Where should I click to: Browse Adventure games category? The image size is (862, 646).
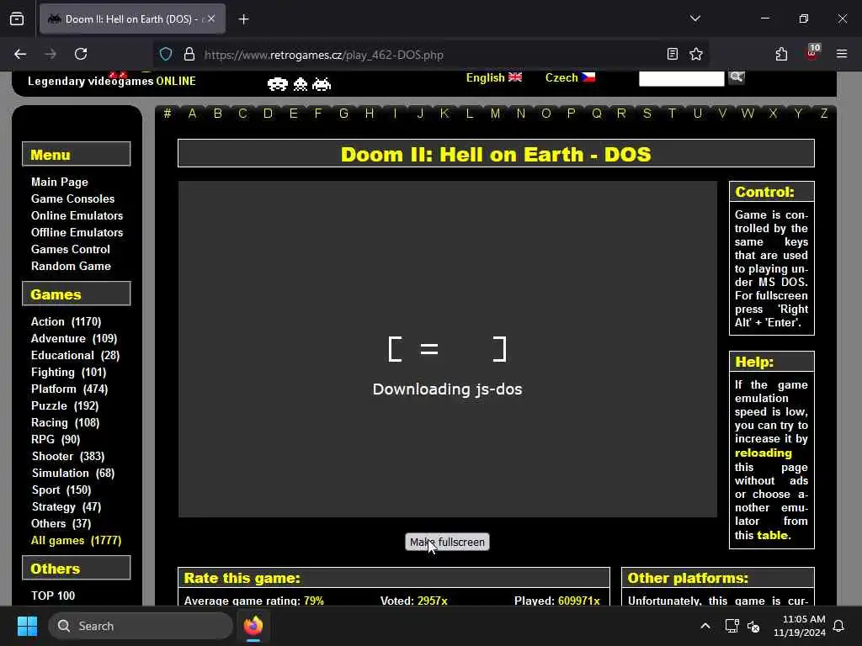(x=74, y=338)
